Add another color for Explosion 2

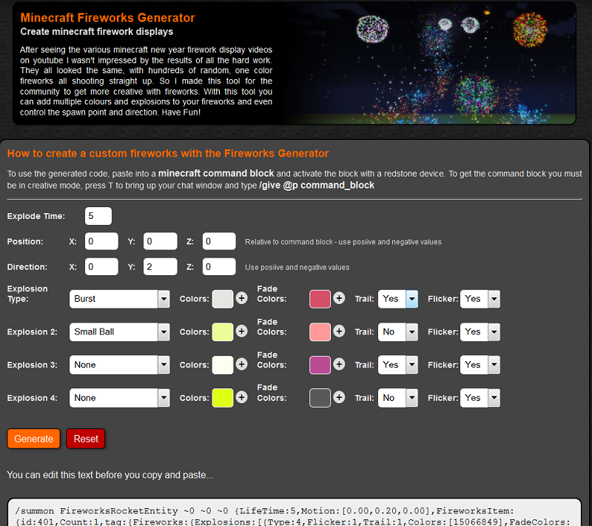click(242, 331)
